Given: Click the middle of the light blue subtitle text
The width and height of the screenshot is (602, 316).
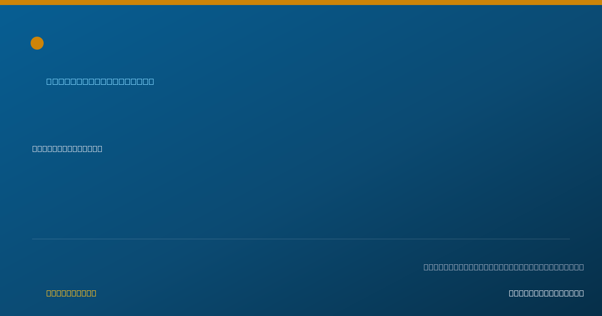Looking at the screenshot, I should pos(100,81).
